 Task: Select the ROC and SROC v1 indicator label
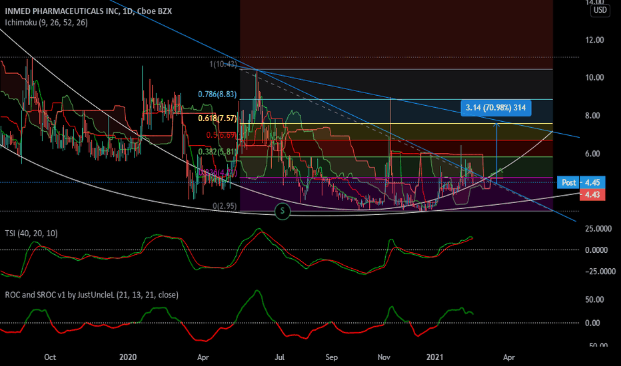(91, 295)
